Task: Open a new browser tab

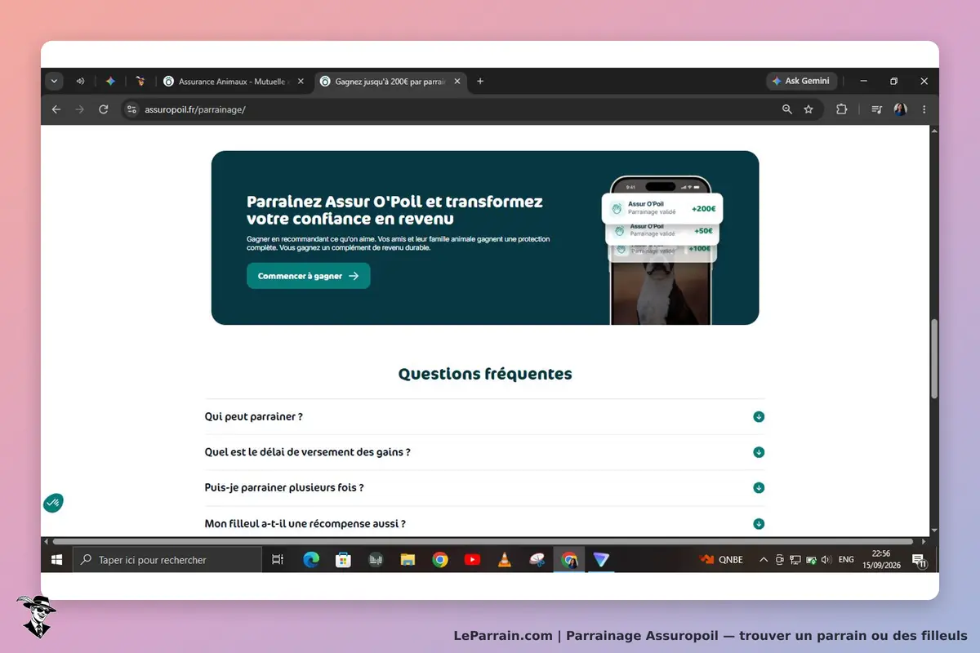Action: (x=480, y=82)
